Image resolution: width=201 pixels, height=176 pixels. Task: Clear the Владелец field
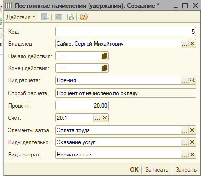(192, 44)
